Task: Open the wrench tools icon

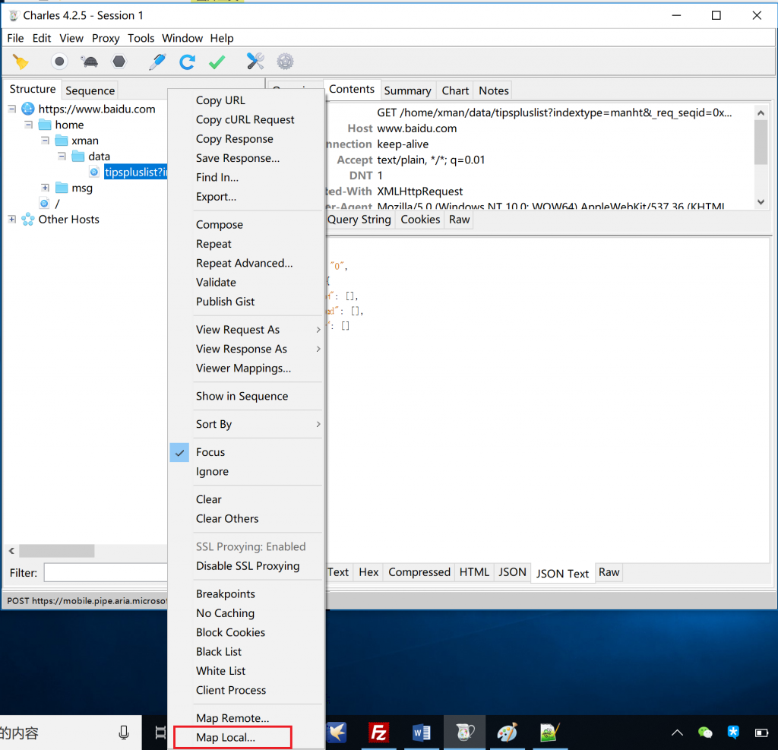Action: tap(255, 62)
